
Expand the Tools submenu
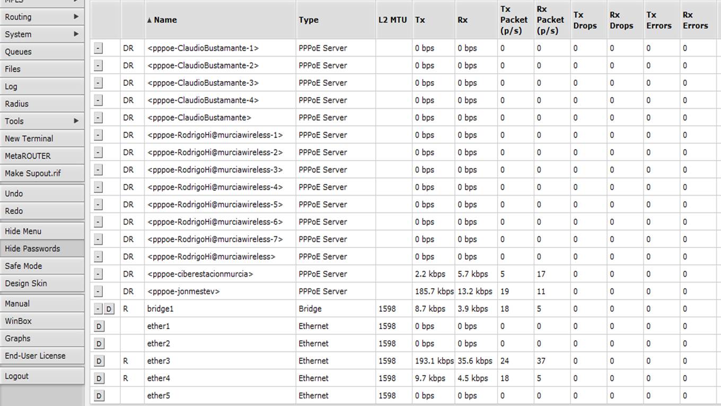(42, 121)
